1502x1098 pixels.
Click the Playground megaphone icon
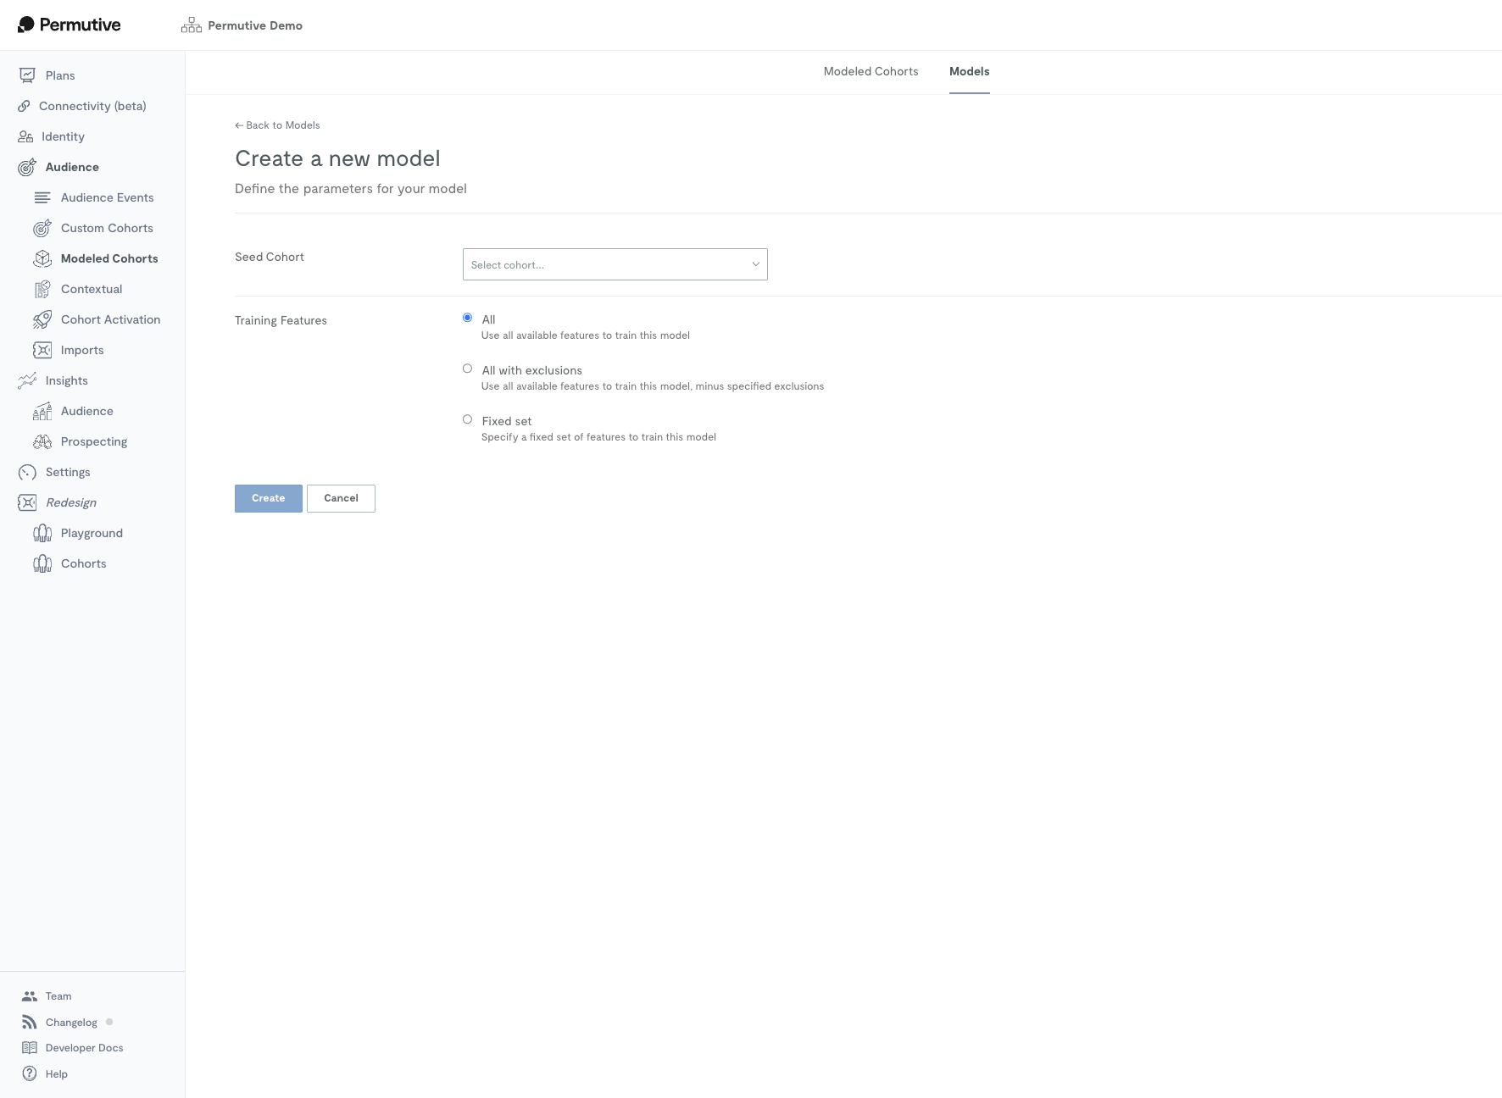[42, 533]
